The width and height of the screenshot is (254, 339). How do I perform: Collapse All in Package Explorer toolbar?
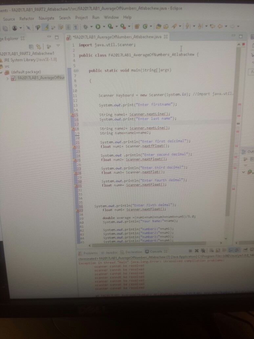click(31, 47)
